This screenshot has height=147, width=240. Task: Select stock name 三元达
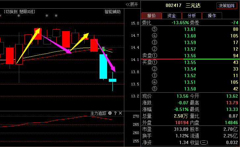(193, 6)
